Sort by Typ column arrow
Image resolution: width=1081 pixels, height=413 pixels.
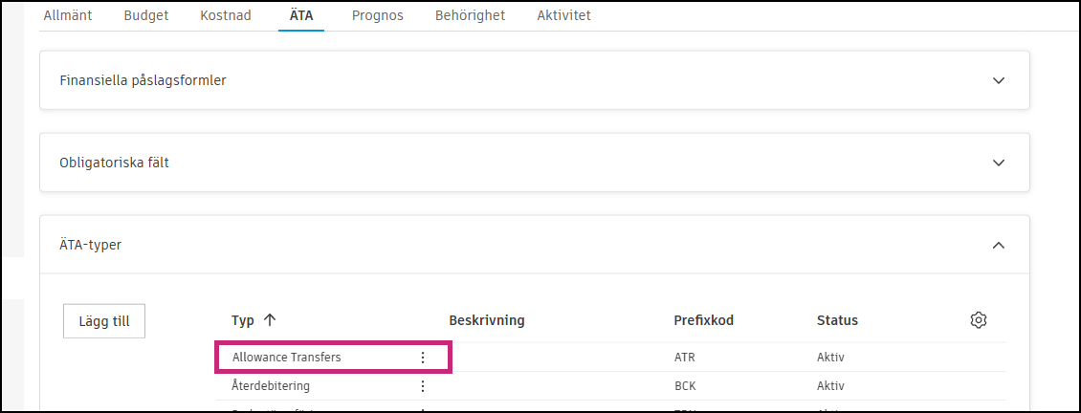pos(270,320)
